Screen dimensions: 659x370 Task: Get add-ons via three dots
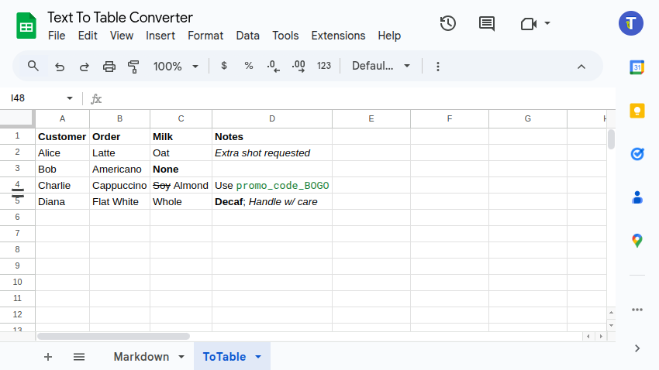click(637, 310)
